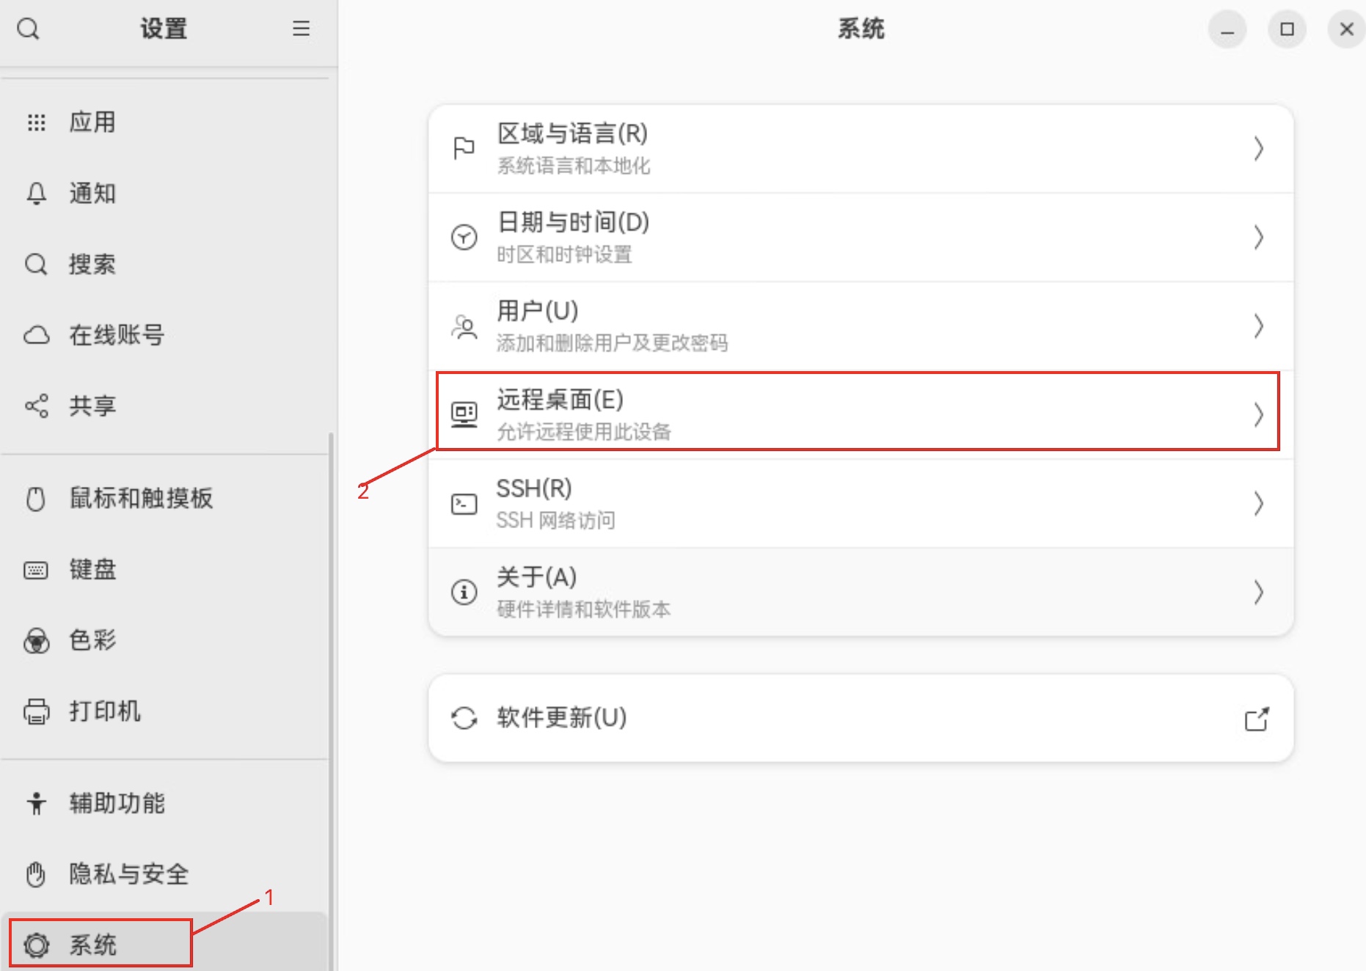Open 辅助功能 accessibility settings
The image size is (1366, 971).
tap(117, 803)
